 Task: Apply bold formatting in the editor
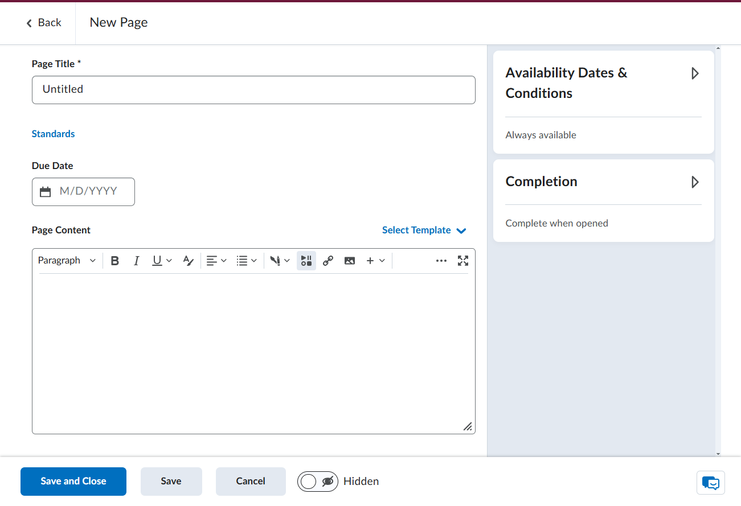(x=115, y=261)
